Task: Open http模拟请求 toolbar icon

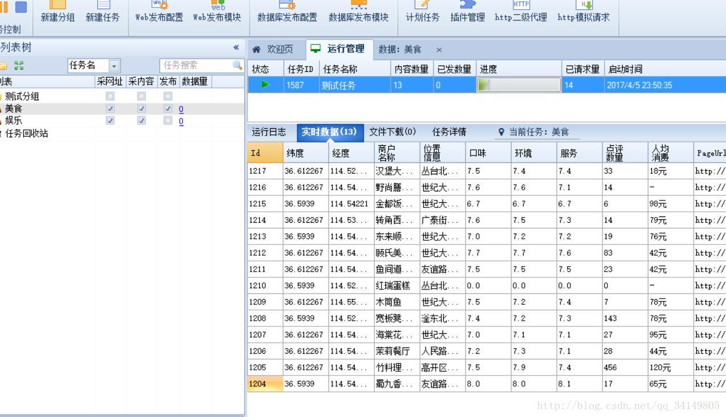Action: 584,5
